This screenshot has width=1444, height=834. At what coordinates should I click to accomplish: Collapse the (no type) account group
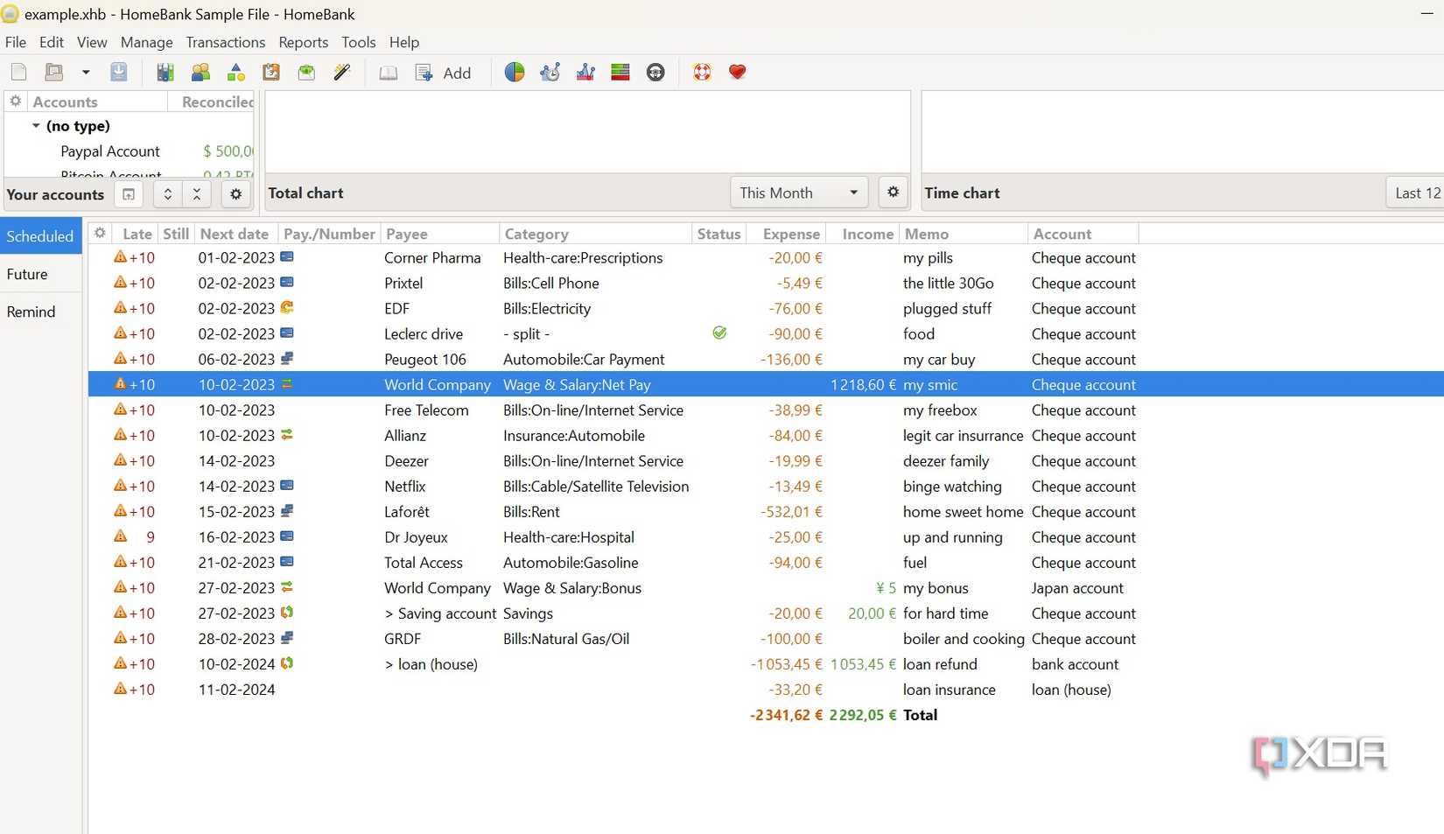[x=36, y=126]
